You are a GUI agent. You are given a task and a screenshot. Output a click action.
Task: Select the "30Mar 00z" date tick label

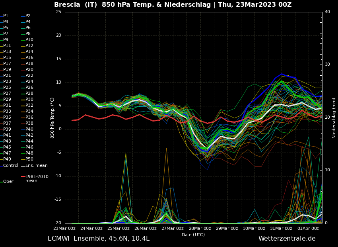[254, 228]
